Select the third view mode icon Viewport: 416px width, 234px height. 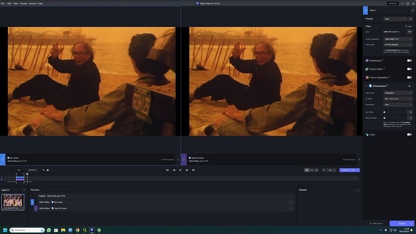pyautogui.click(x=317, y=170)
